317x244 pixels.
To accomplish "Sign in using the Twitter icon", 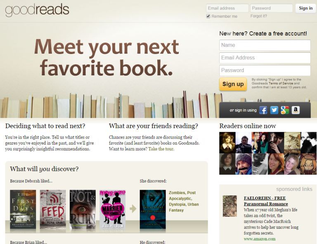I will (274, 110).
